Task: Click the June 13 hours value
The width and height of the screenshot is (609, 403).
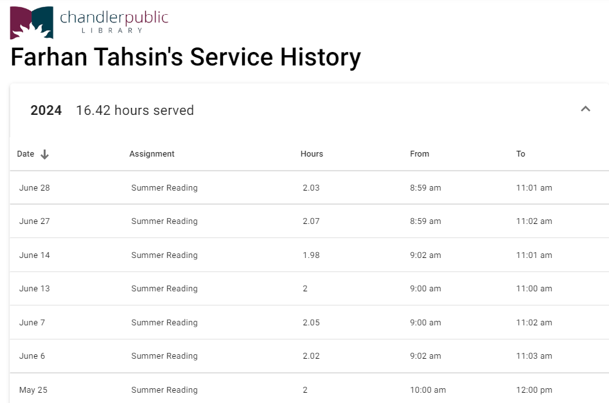Action: coord(305,289)
